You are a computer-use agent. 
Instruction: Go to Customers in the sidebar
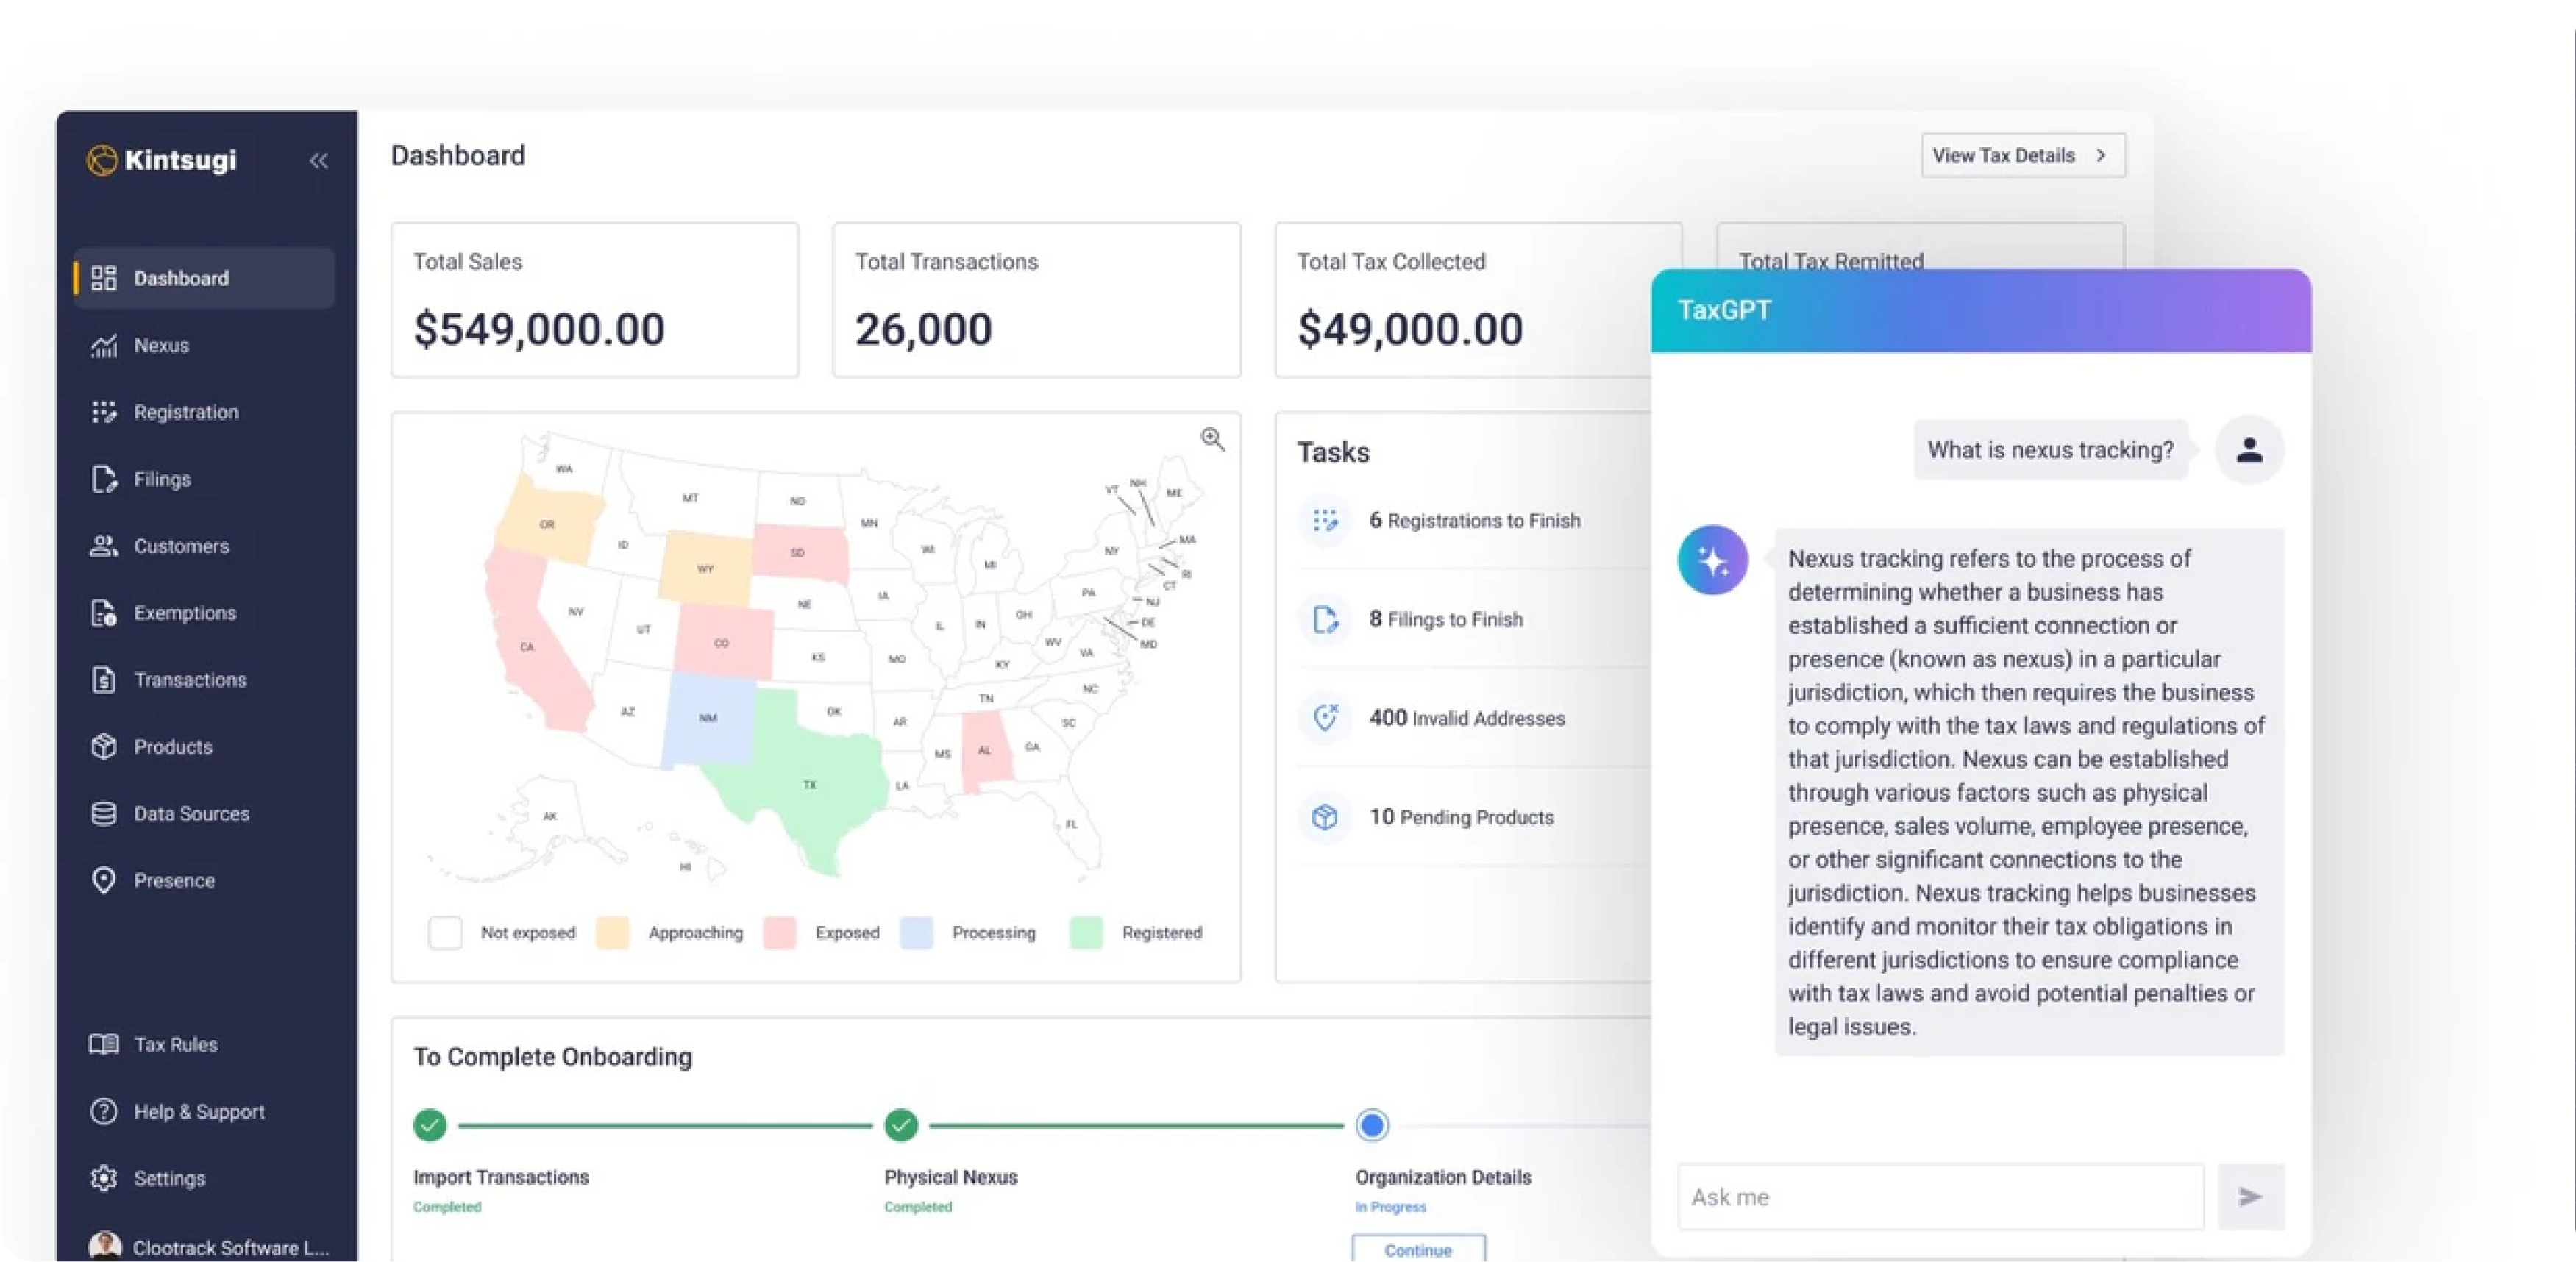[181, 546]
